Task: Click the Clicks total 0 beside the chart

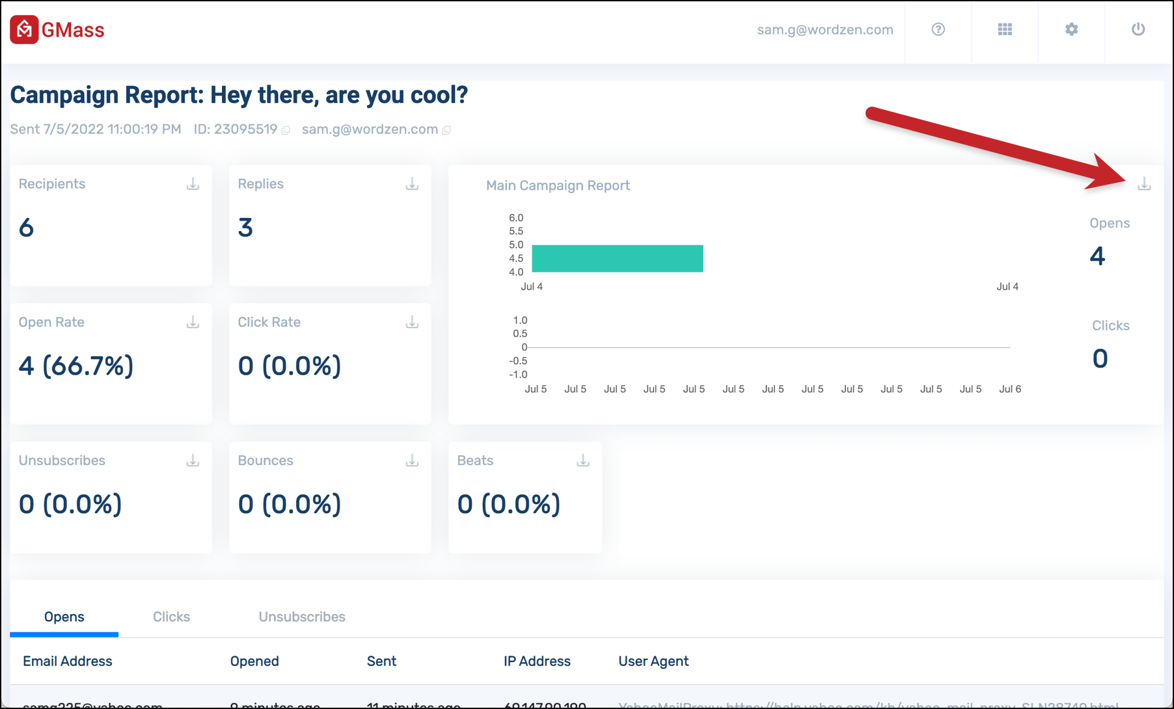Action: (1100, 359)
